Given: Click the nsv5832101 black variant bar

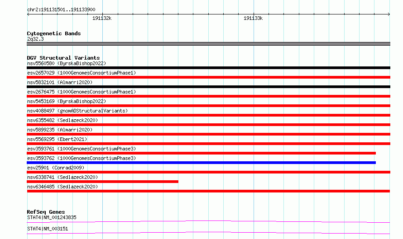Looking at the screenshot, I should click(x=208, y=87).
